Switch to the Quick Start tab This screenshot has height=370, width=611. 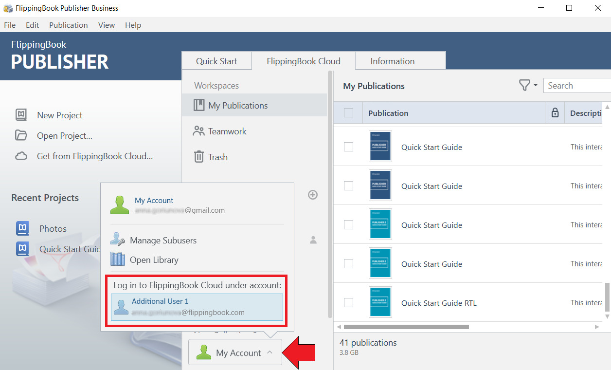tap(216, 61)
